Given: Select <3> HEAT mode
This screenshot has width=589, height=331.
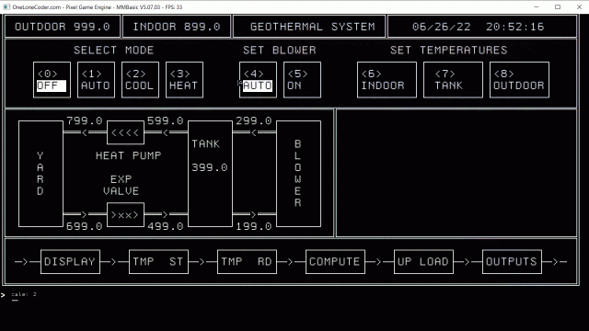Looking at the screenshot, I should [x=184, y=80].
